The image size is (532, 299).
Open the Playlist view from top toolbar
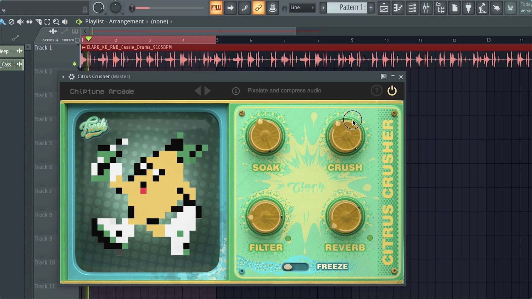coord(384,8)
